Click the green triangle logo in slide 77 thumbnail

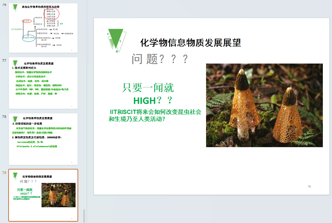pyautogui.click(x=15, y=63)
